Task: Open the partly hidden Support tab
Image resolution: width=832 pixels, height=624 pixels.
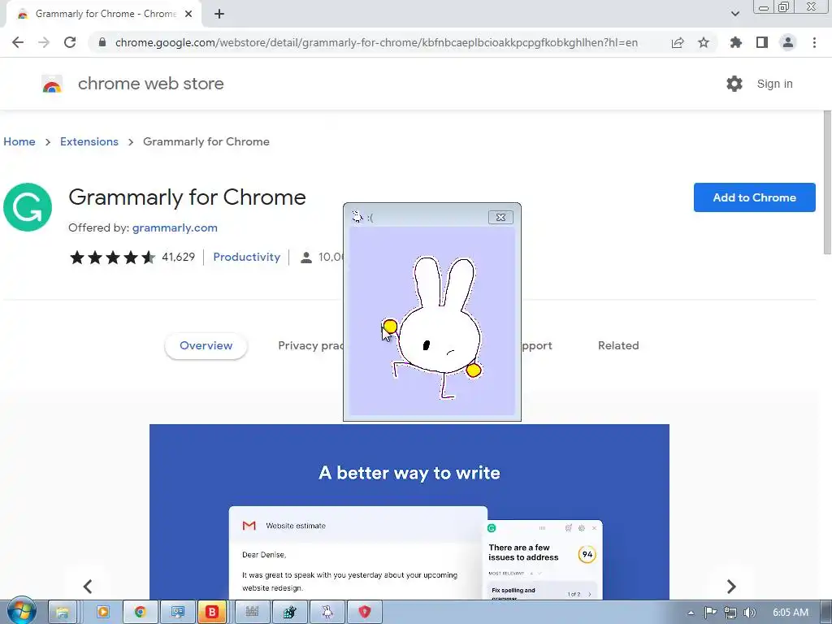Action: pyautogui.click(x=536, y=345)
